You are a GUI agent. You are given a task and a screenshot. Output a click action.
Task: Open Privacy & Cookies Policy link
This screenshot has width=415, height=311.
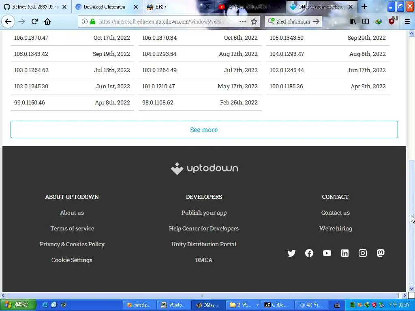72,244
